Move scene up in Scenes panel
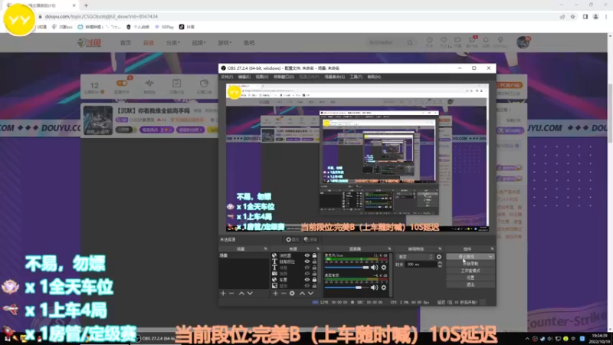 (x=241, y=294)
